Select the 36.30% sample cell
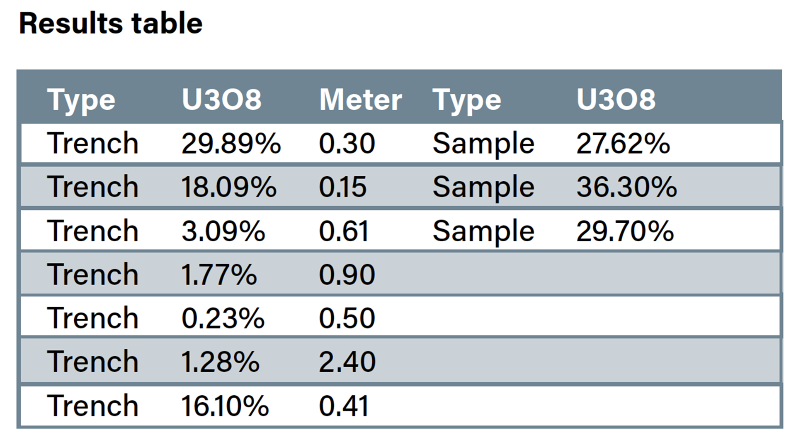This screenshot has width=796, height=447. coord(626,187)
